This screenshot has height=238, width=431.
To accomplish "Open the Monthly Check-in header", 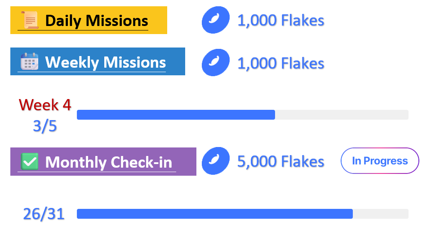I will click(x=103, y=161).
